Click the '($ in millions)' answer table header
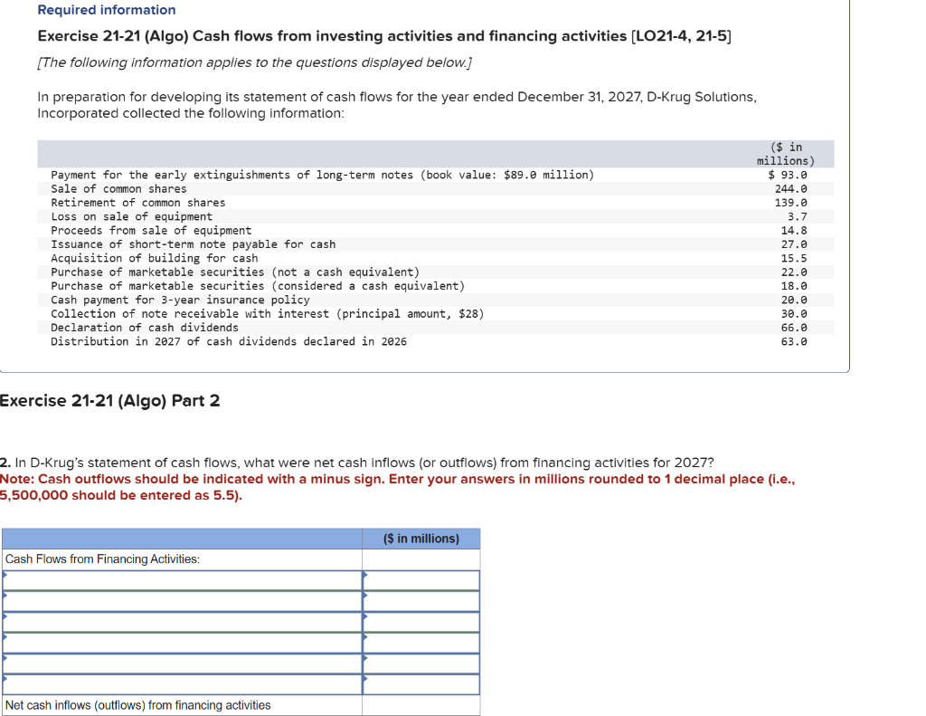 click(421, 539)
